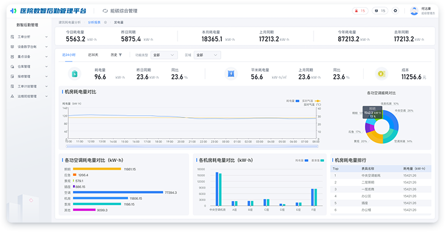Switch to the 近30天 tab
Image resolution: width=445 pixels, height=232 pixels.
[x=93, y=55]
